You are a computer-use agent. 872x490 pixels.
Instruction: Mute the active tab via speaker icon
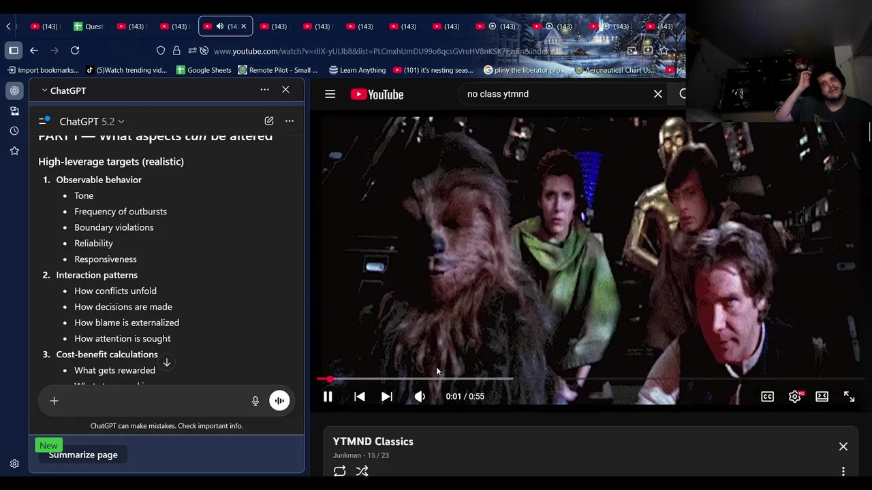pos(219,27)
